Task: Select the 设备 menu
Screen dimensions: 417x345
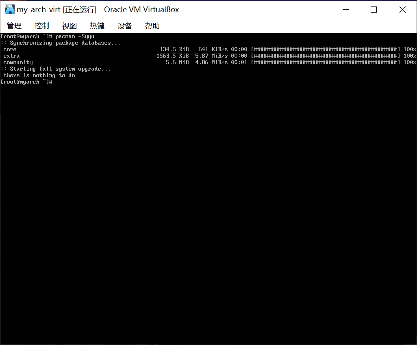Action: coord(125,26)
